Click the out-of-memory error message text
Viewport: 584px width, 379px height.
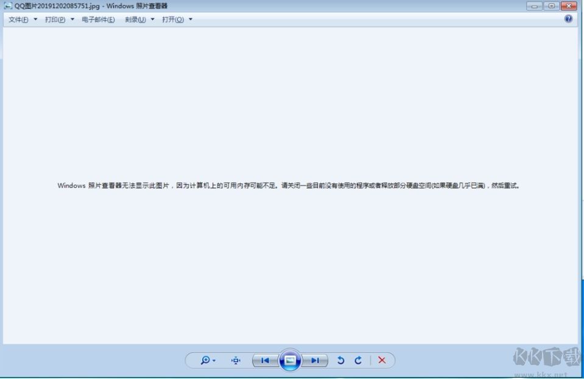[x=289, y=185]
